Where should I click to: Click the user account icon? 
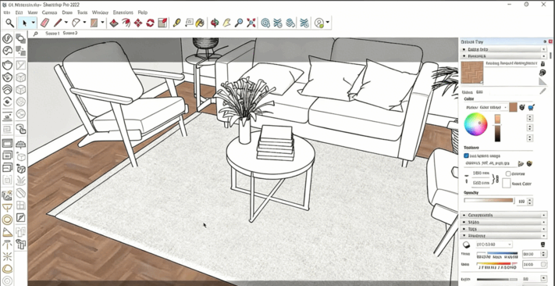319,23
